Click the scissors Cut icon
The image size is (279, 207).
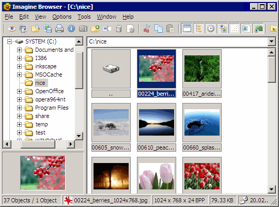pyautogui.click(x=147, y=28)
